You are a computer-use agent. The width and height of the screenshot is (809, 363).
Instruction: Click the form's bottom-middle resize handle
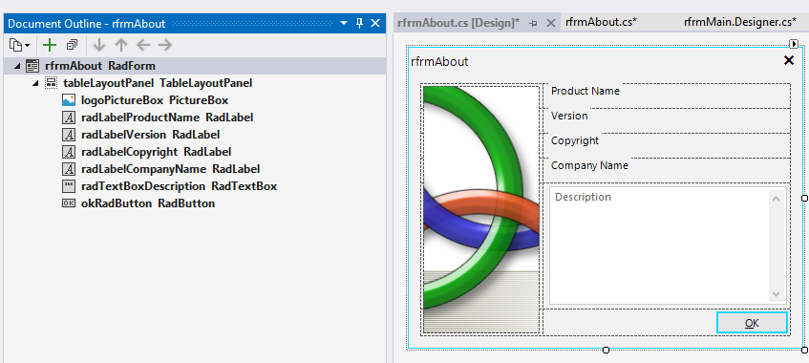606,350
